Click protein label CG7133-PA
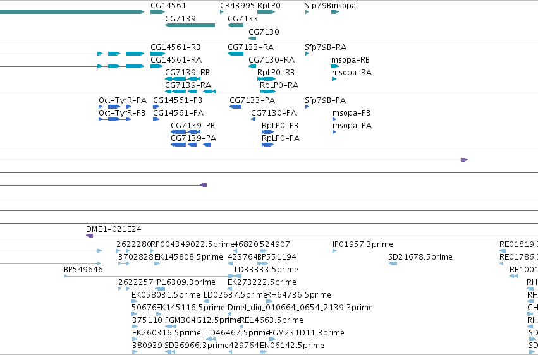538x355 pixels. click(252, 100)
